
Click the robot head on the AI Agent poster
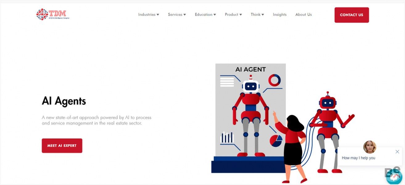pyautogui.click(x=250, y=86)
